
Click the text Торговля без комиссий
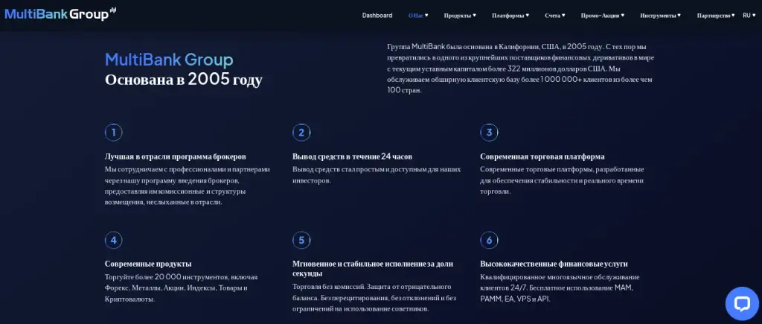click(x=374, y=298)
